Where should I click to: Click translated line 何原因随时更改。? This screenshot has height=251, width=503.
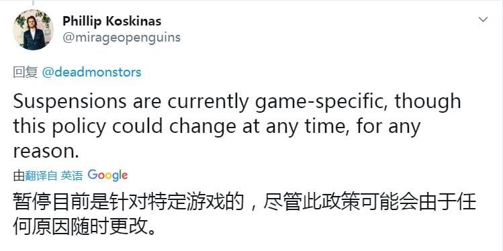pos(85,228)
